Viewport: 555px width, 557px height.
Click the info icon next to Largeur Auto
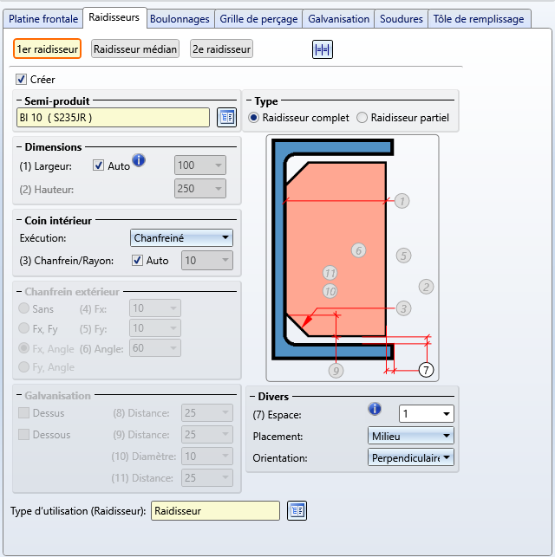[139, 160]
